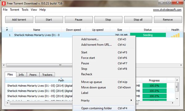185x111 pixels.
Task: Sort by Up speed column
Action: click(x=98, y=30)
